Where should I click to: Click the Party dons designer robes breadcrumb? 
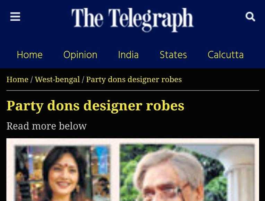134,79
